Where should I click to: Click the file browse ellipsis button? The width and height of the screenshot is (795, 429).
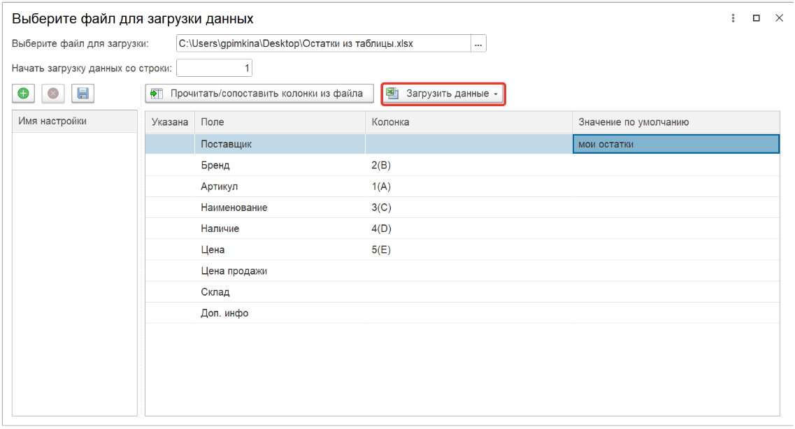coord(478,43)
